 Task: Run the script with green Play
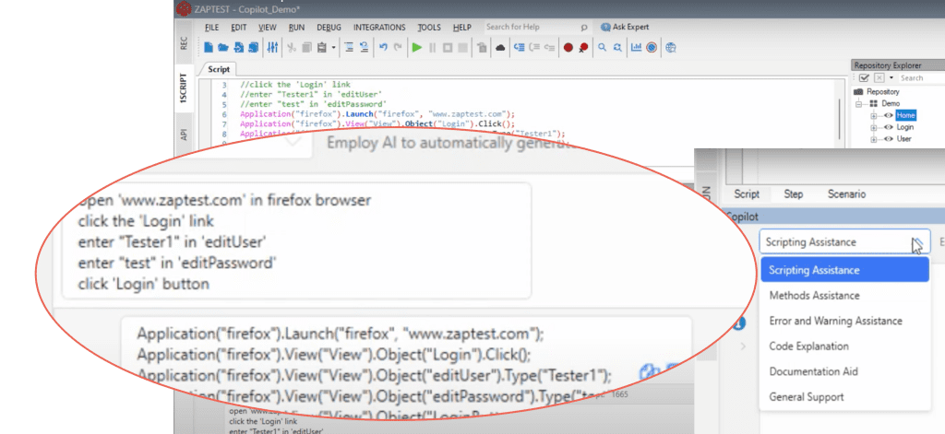click(x=417, y=47)
